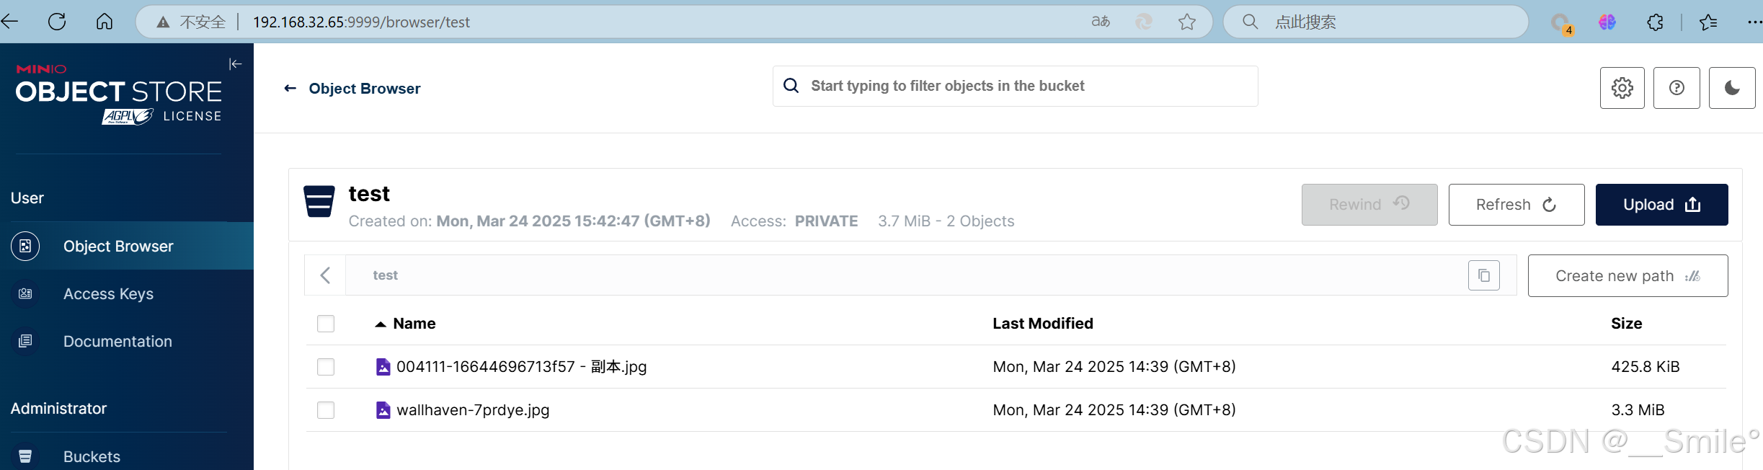Open browser more options ellipsis menu
Screen dimensions: 1763x470
tap(1754, 22)
